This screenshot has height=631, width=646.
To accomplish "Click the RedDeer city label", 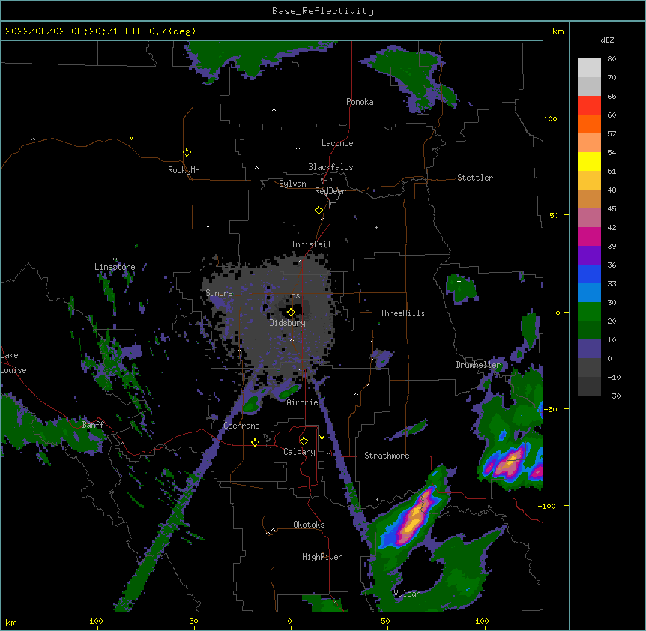I will [330, 191].
